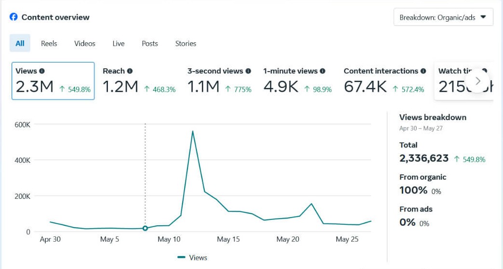This screenshot has width=503, height=269.
Task: Click the info icon beside Views
Action: click(x=42, y=71)
